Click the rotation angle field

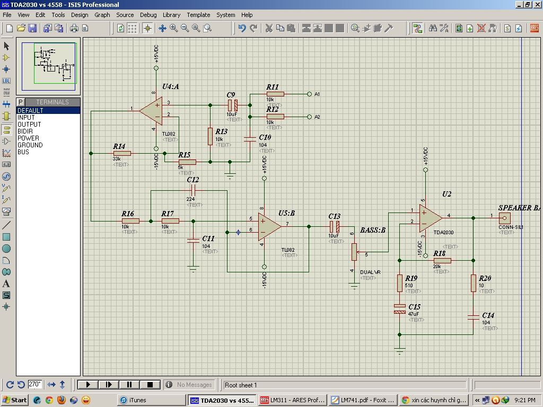pos(34,385)
